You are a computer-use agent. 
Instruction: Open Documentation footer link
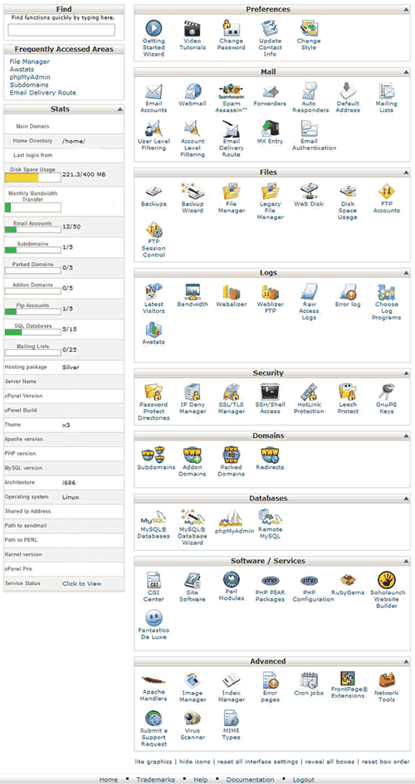(x=250, y=780)
